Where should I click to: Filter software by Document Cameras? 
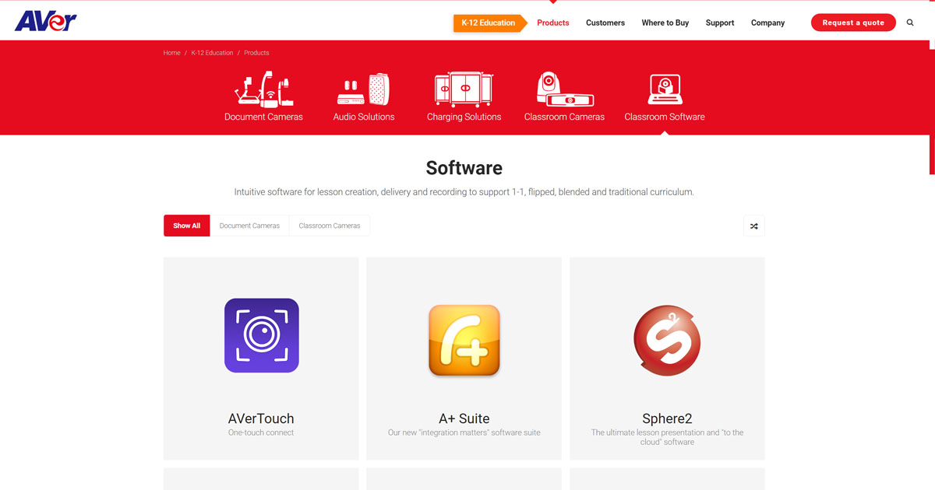pos(249,226)
